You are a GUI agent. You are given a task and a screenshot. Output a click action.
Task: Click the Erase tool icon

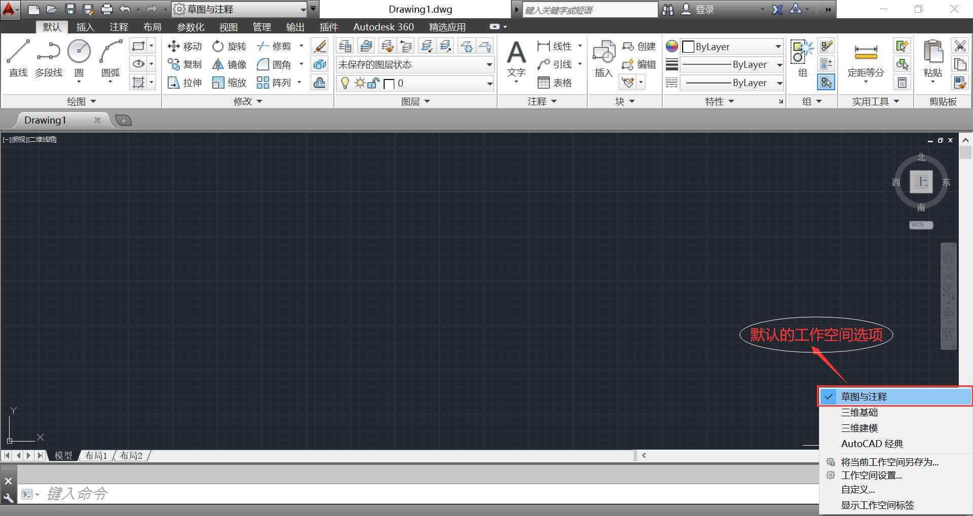(320, 46)
